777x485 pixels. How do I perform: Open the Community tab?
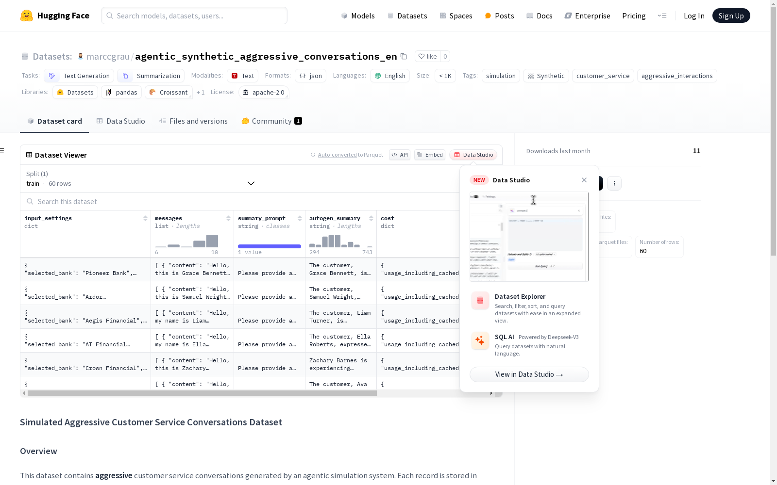point(271,121)
